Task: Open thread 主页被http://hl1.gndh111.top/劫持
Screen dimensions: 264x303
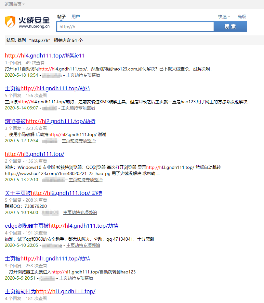Action: click(47, 259)
